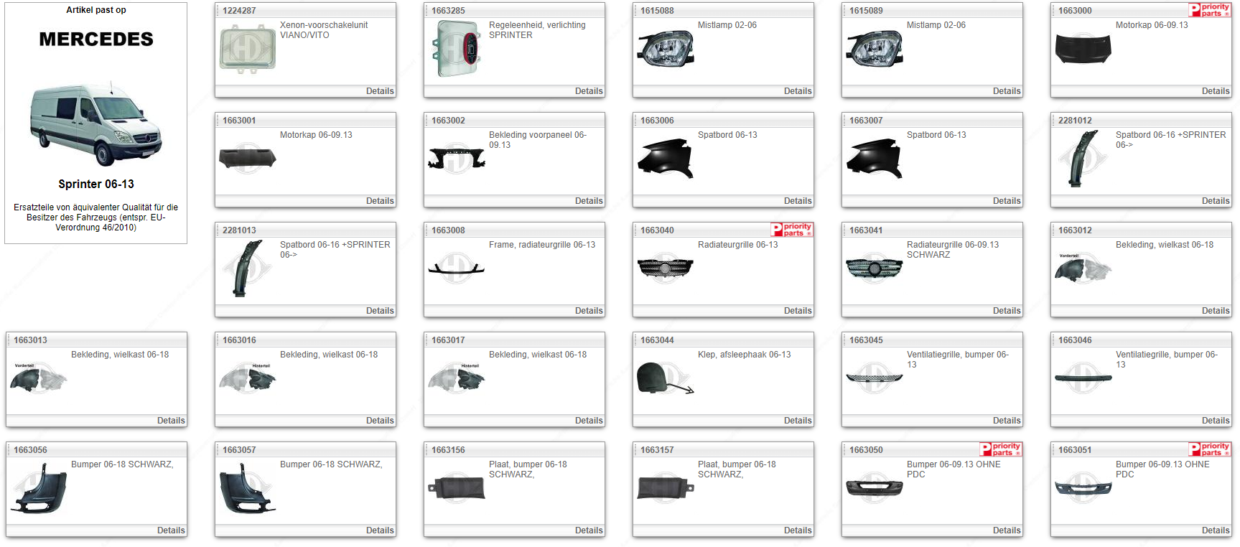Open Details for item 1663285
This screenshot has height=547, width=1240.
coord(589,91)
